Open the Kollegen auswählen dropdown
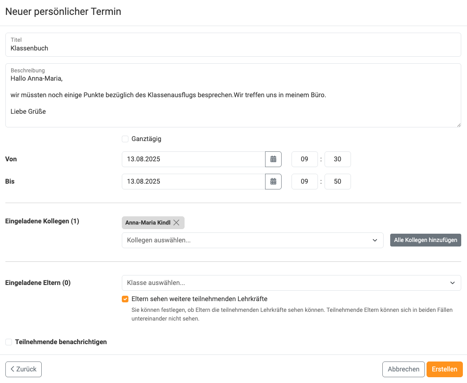467x383 pixels. [252, 240]
